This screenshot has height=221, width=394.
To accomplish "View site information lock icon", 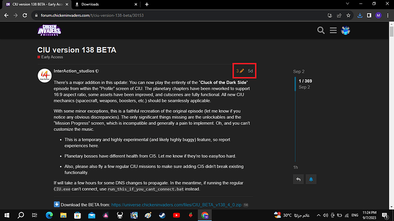I will 36,15.
